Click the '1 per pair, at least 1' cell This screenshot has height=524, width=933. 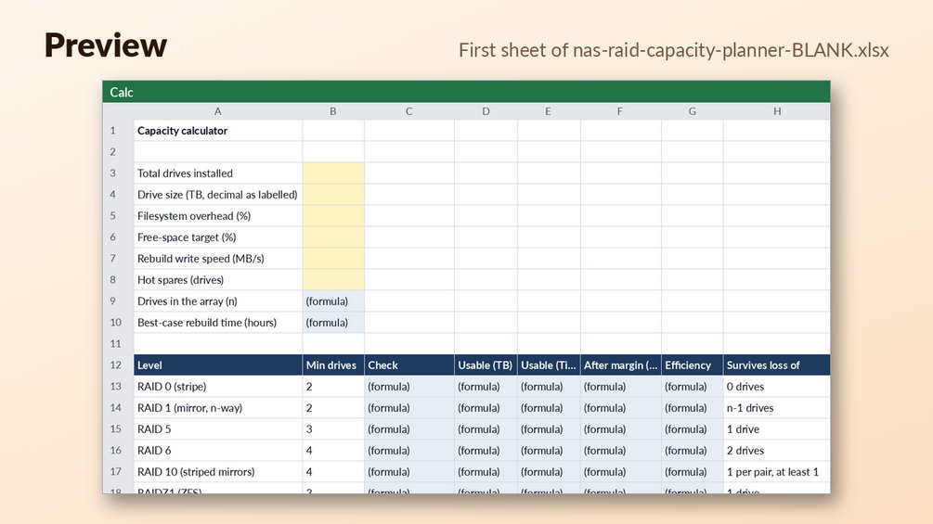coord(777,472)
